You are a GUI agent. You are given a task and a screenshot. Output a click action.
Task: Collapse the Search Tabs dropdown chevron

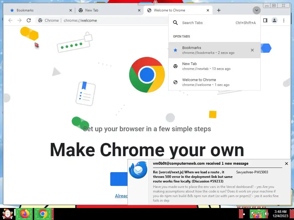(x=256, y=10)
